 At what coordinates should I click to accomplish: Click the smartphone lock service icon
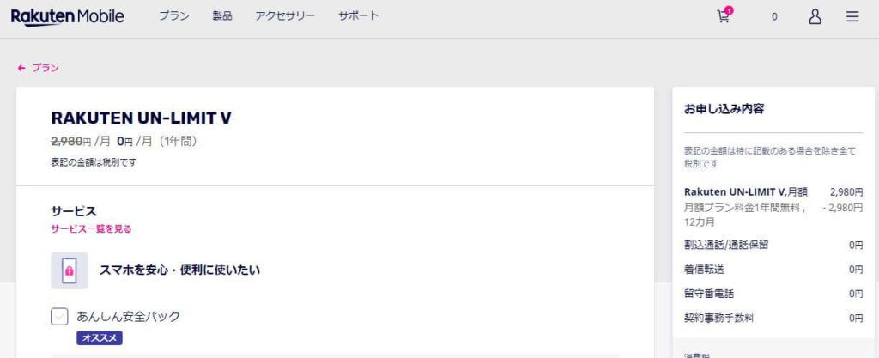point(69,270)
